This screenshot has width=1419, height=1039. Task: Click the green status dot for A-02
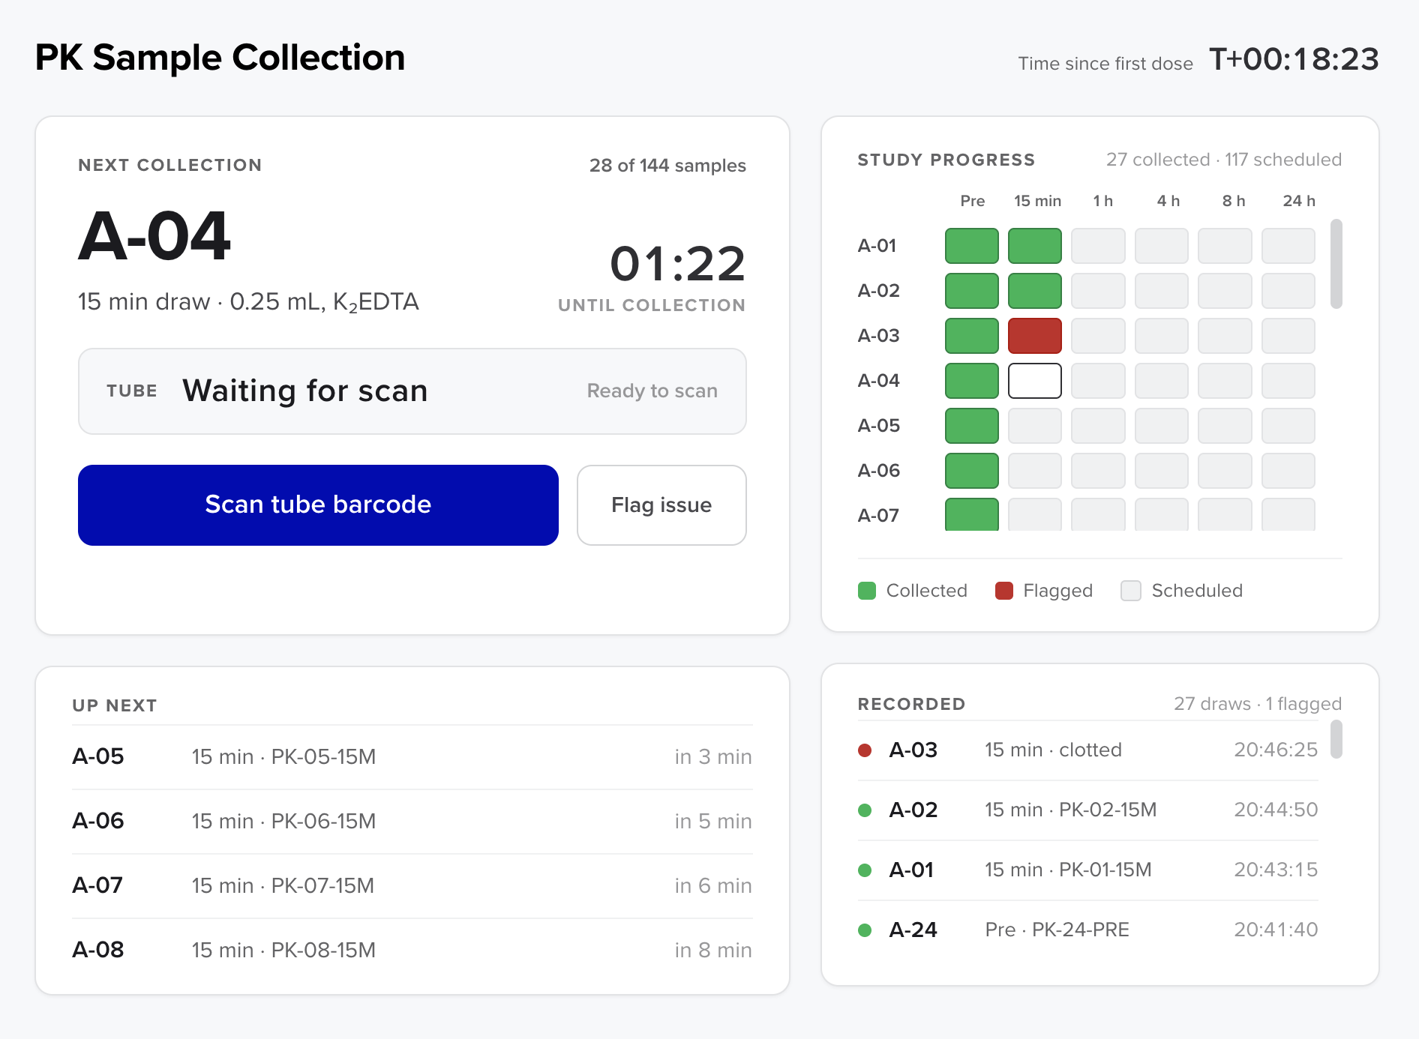click(865, 810)
